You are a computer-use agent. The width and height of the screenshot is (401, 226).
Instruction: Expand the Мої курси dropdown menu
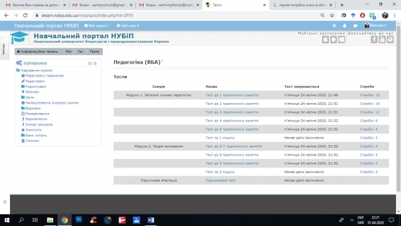[96, 26]
